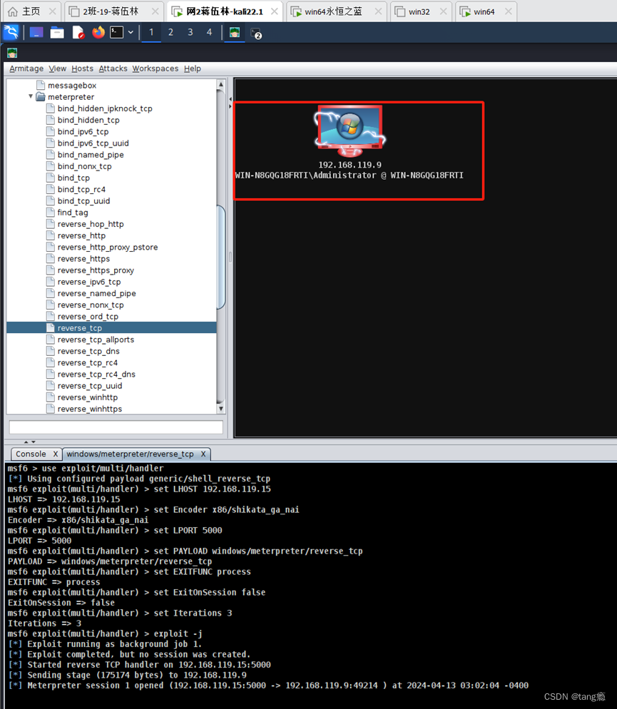The image size is (617, 709).
Task: Select reverse_http payload
Action: coord(81,235)
